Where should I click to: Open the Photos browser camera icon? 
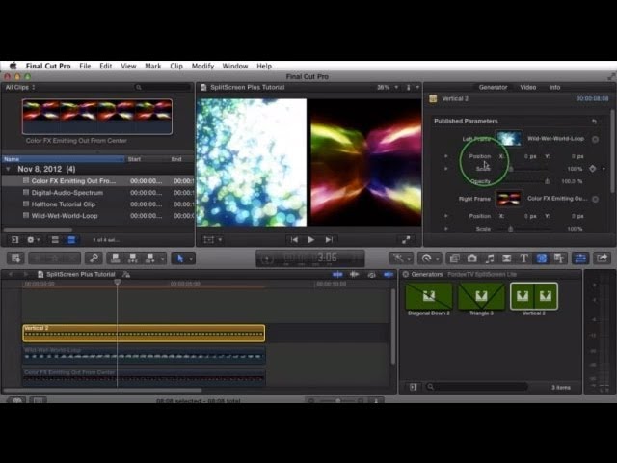click(x=471, y=259)
